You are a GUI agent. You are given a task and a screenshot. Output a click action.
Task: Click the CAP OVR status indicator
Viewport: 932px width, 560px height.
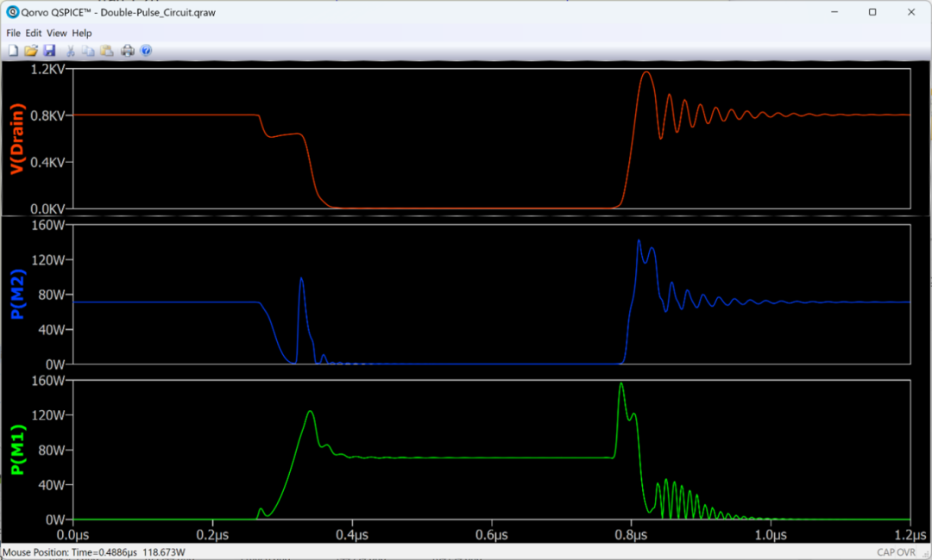pos(897,552)
